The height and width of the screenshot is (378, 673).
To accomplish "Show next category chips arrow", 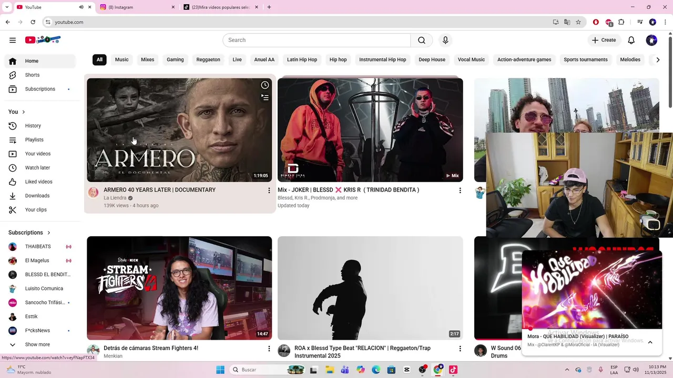I will click(657, 60).
